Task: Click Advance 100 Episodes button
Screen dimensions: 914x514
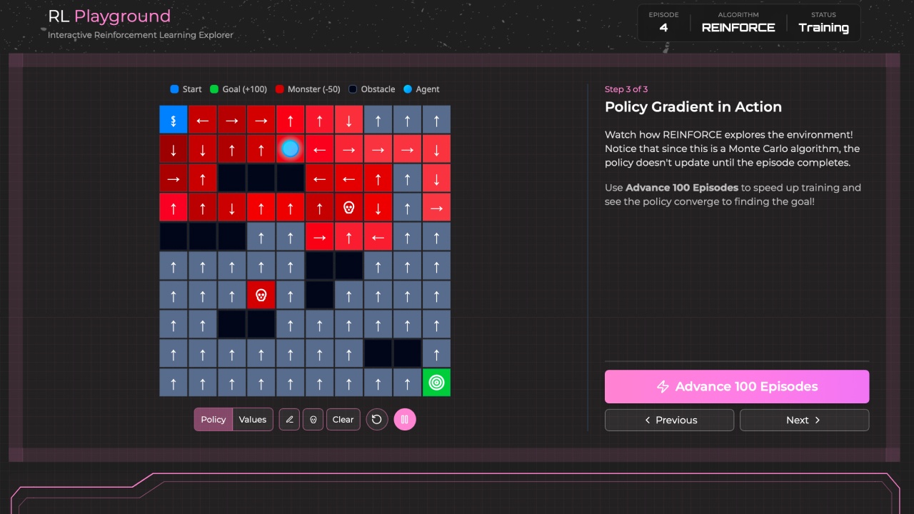Action: [x=737, y=386]
